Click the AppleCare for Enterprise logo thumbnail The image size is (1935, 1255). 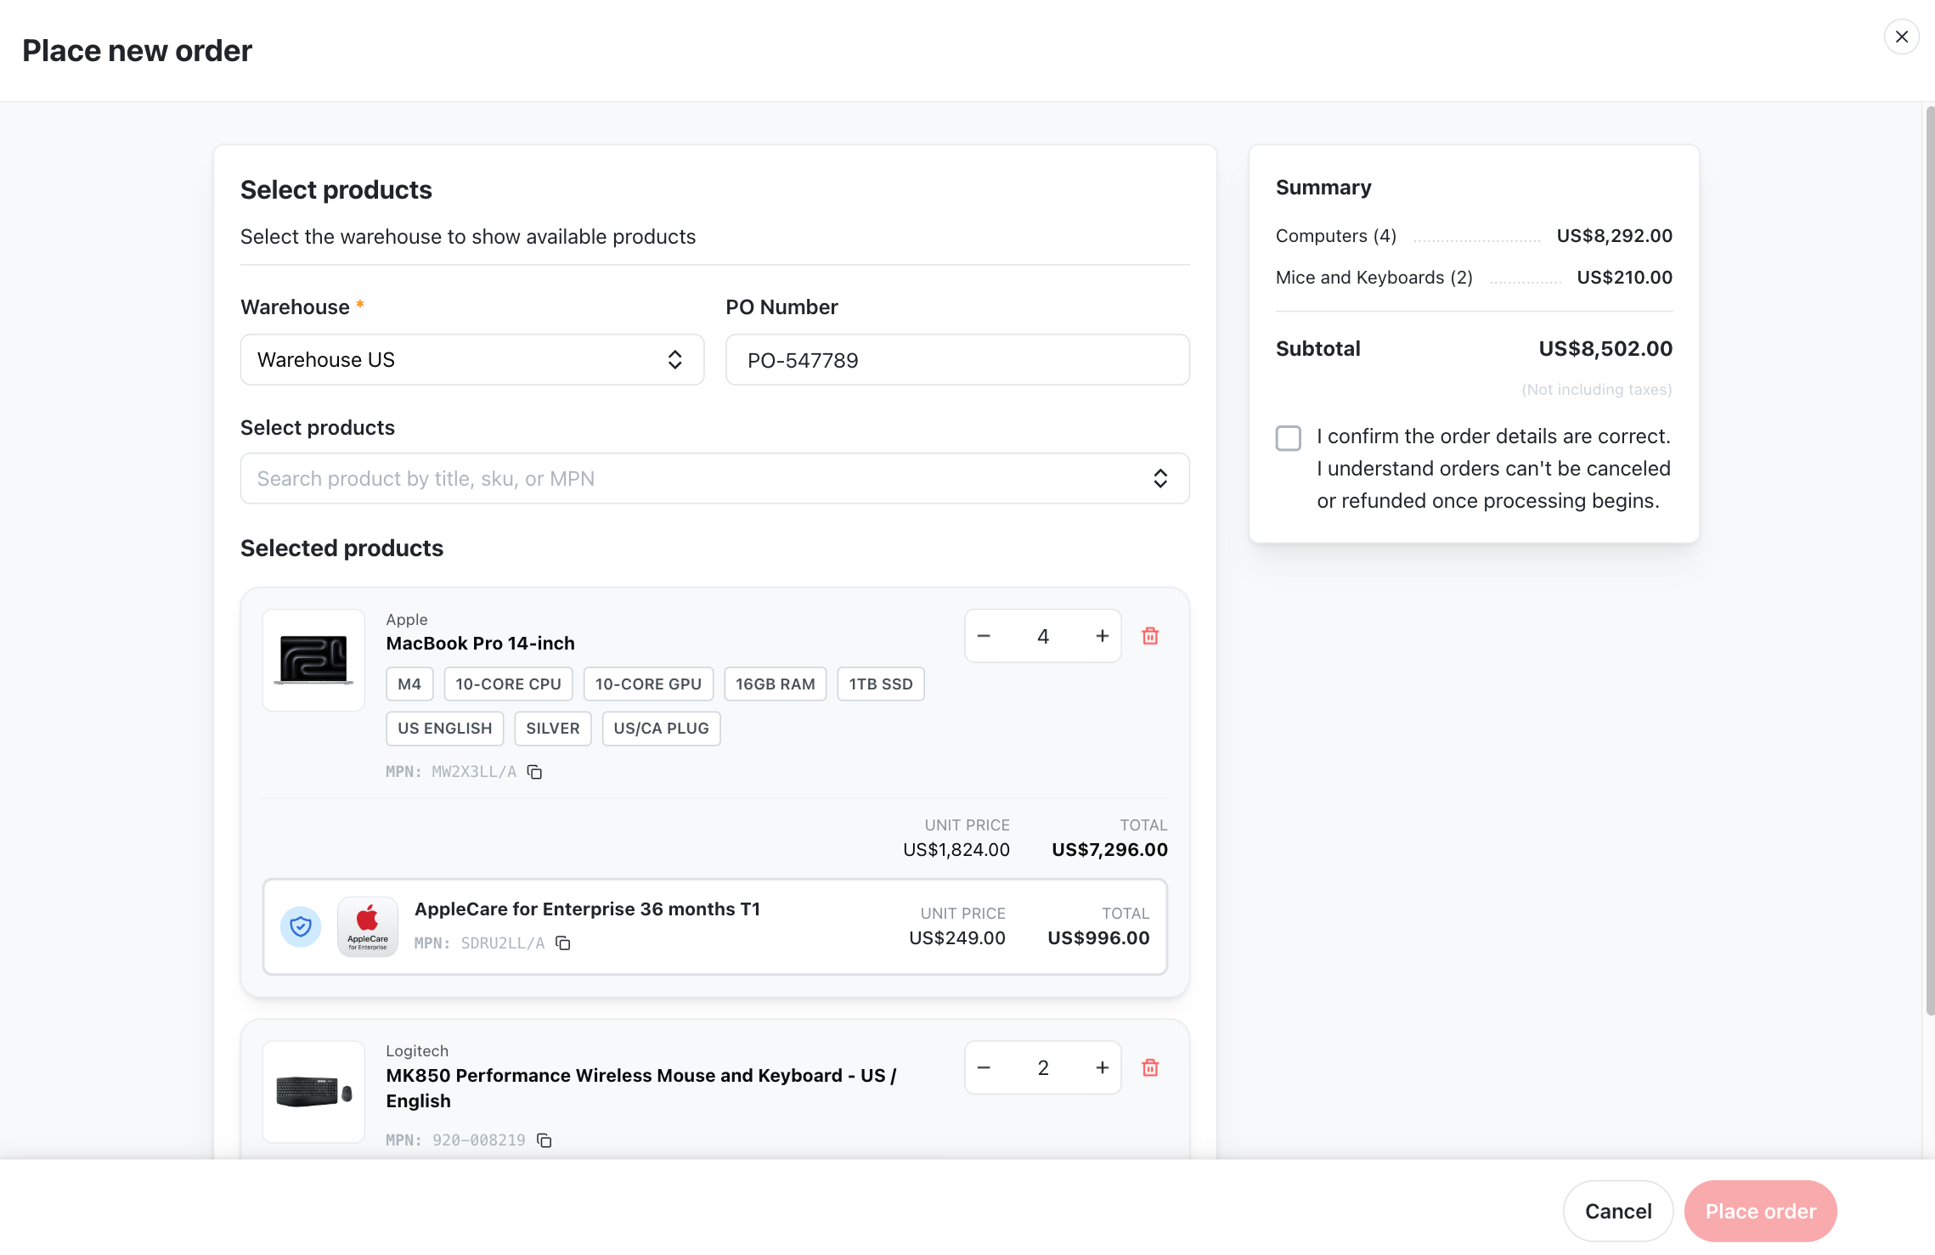point(368,926)
